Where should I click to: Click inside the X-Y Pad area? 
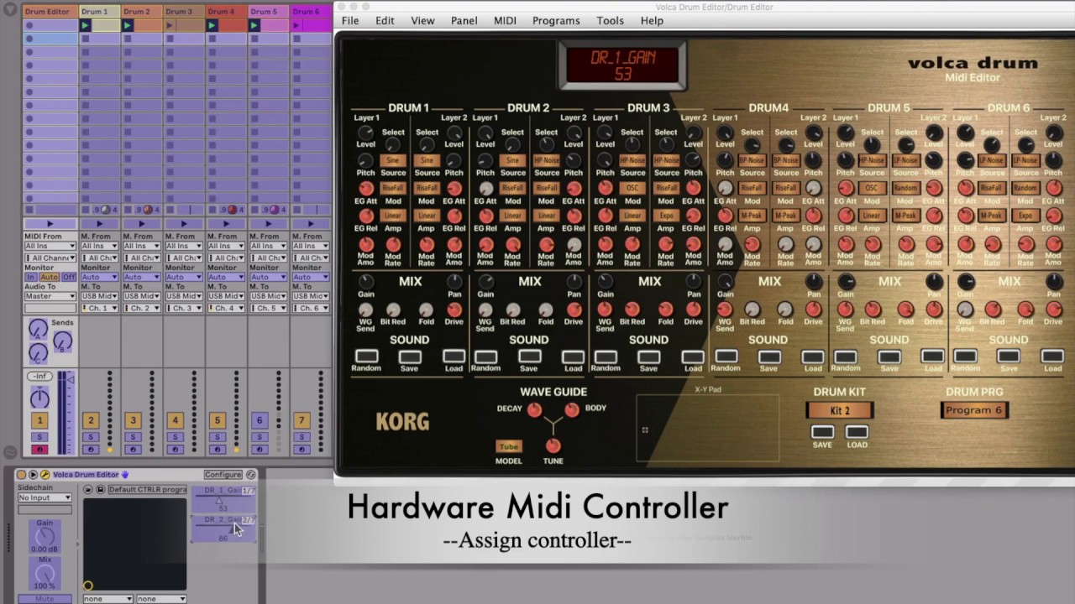707,428
